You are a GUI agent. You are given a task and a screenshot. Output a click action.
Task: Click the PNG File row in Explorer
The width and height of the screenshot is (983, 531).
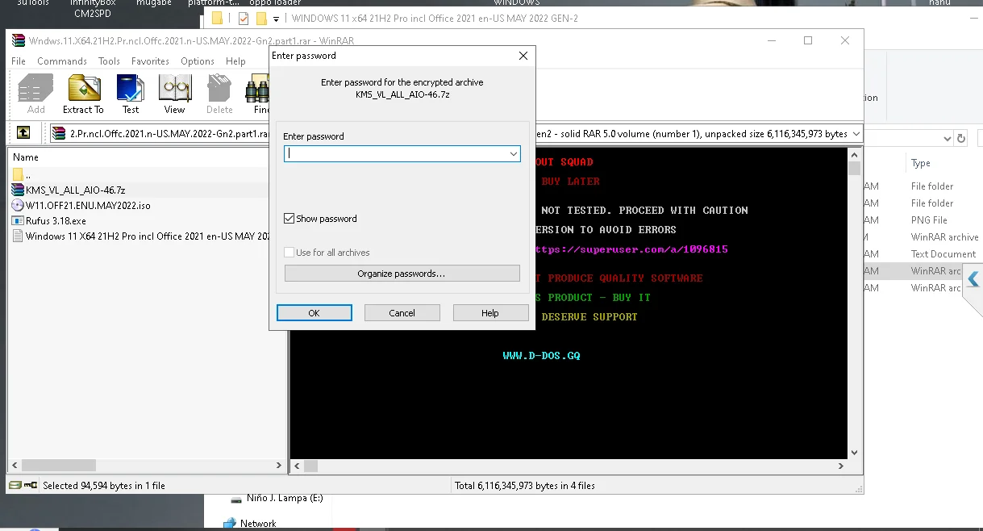[x=929, y=220]
